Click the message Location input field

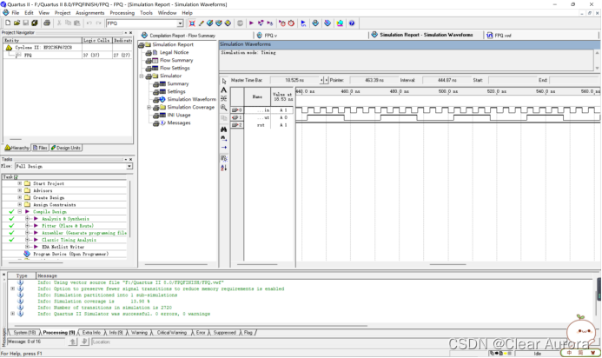pyautogui.click(x=268, y=341)
